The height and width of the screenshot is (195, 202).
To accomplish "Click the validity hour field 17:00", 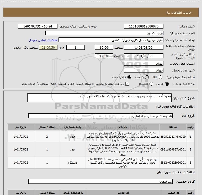I will coord(104,56).
